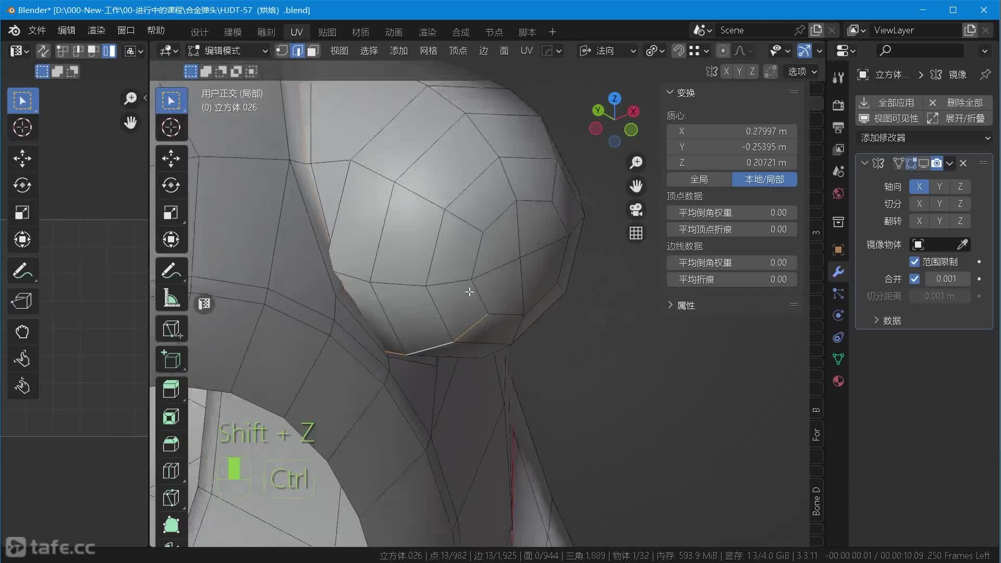Toggle perspective/orthographic grid icon

(x=636, y=233)
